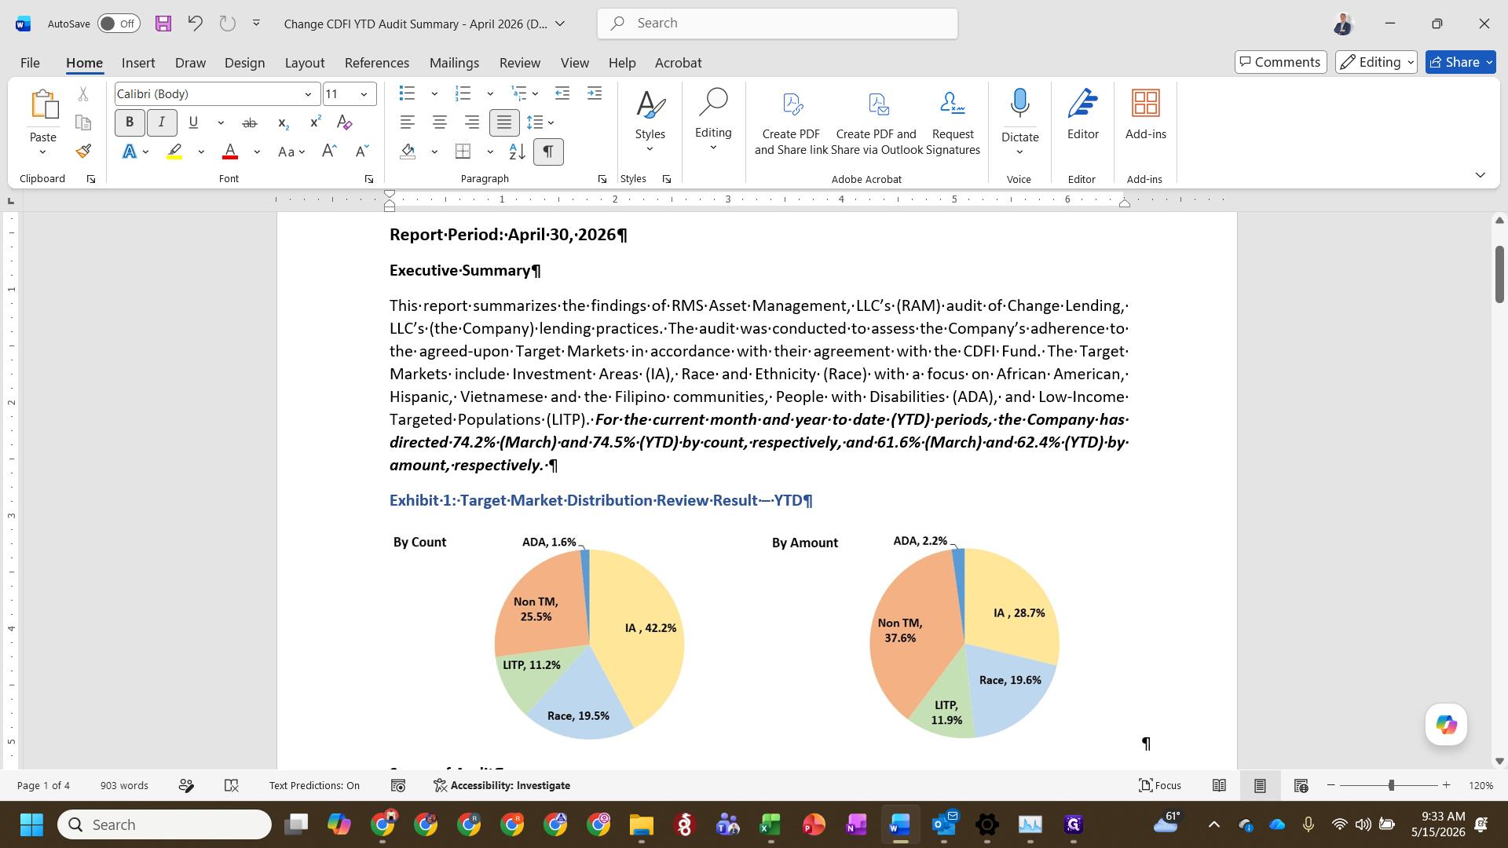Switch to Review tab

click(520, 63)
